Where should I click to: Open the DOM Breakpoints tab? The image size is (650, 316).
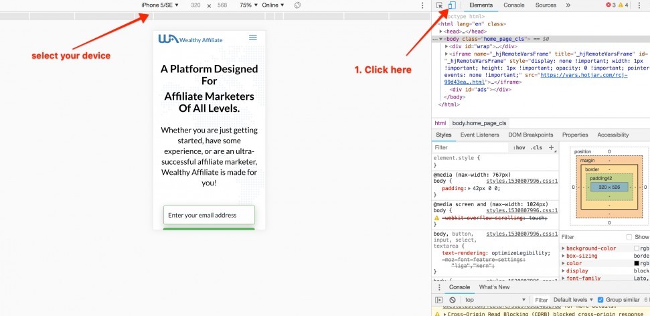click(x=531, y=135)
